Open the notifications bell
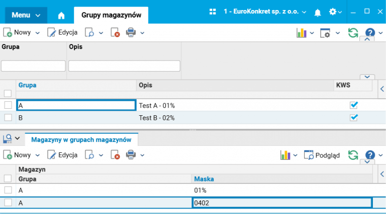Image resolution: width=386 pixels, height=214 pixels. tap(318, 12)
